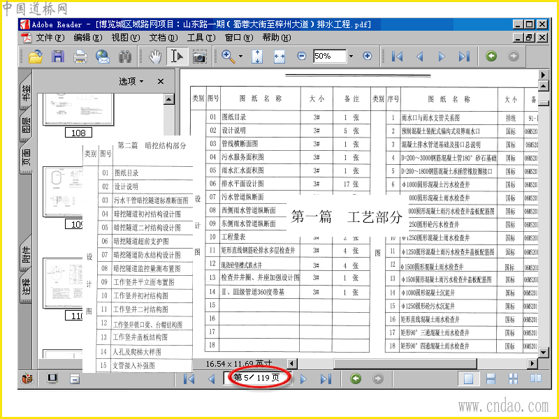Open Search with the binoculars icon
The width and height of the screenshot is (559, 419).
[125, 57]
